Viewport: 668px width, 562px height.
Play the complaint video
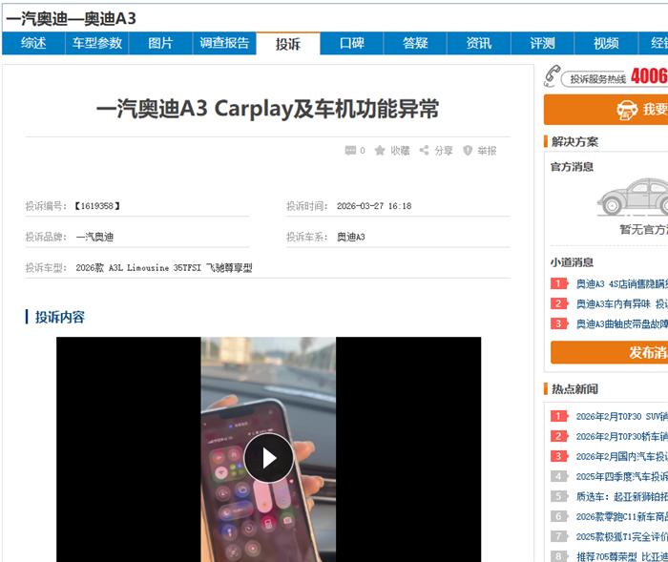[268, 458]
